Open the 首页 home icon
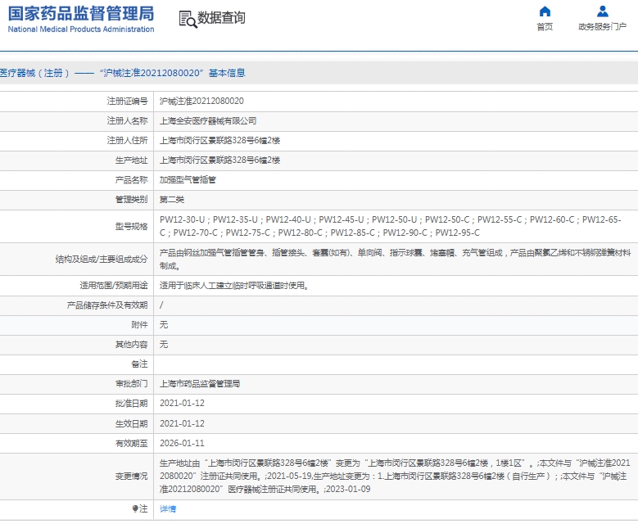 coord(545,11)
